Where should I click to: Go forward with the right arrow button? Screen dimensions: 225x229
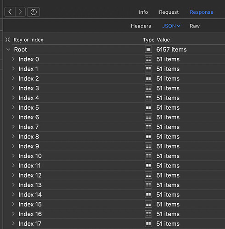(20, 12)
